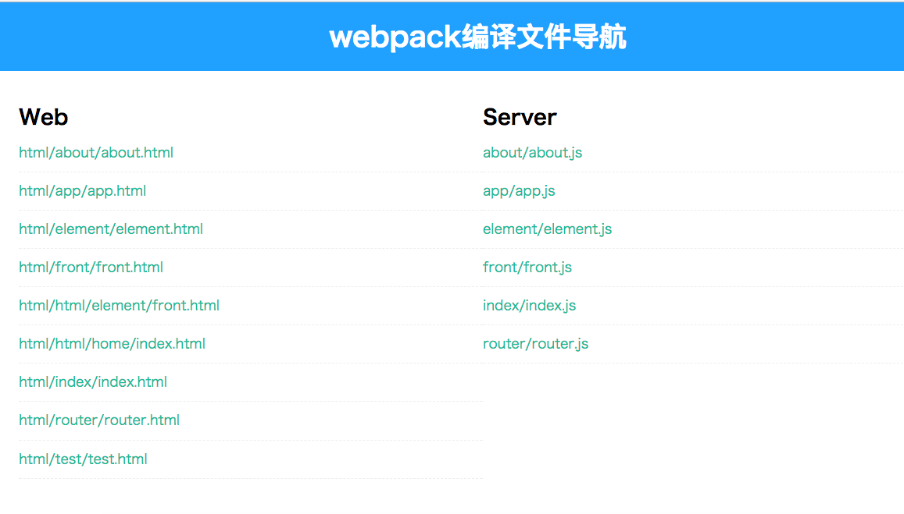
Task: Navigate to html/html/home/index.html
Action: pyautogui.click(x=112, y=343)
